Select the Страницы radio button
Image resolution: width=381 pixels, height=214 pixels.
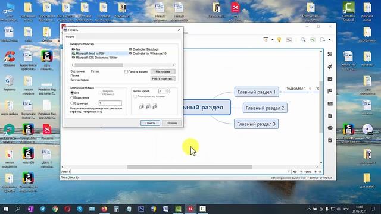(72, 103)
